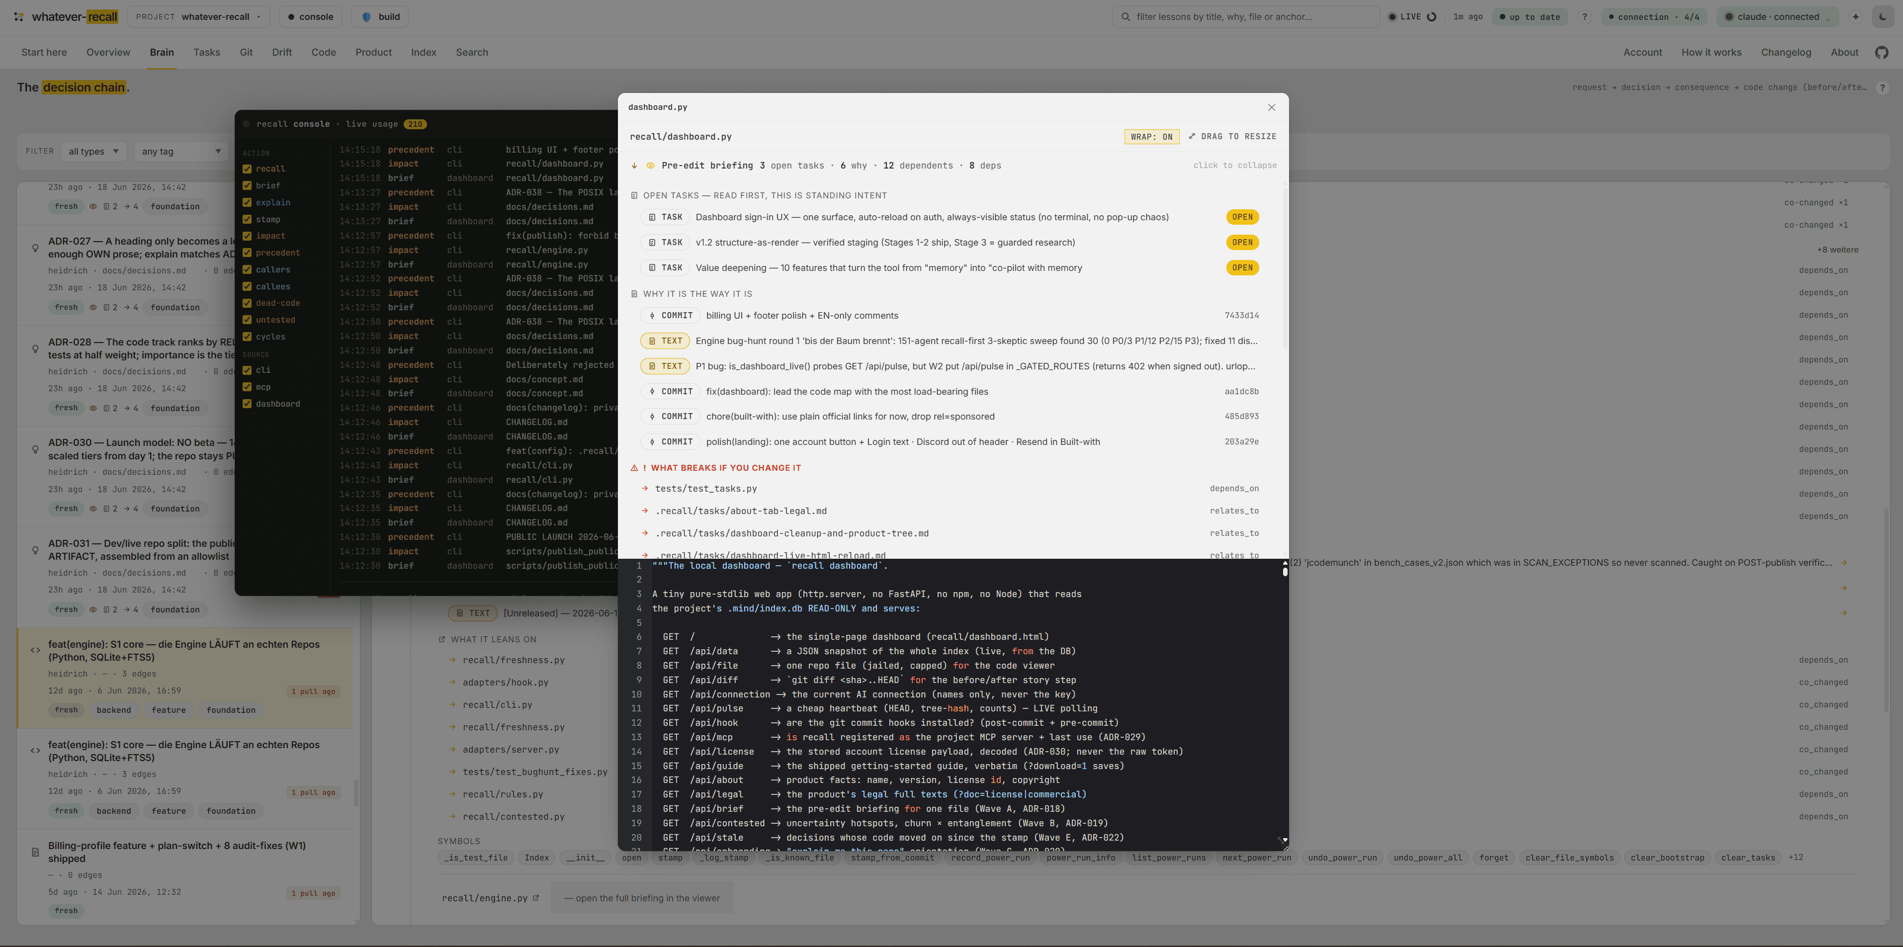This screenshot has height=947, width=1903.
Task: Click the LIVE refresh spinner icon
Action: coord(1431,17)
